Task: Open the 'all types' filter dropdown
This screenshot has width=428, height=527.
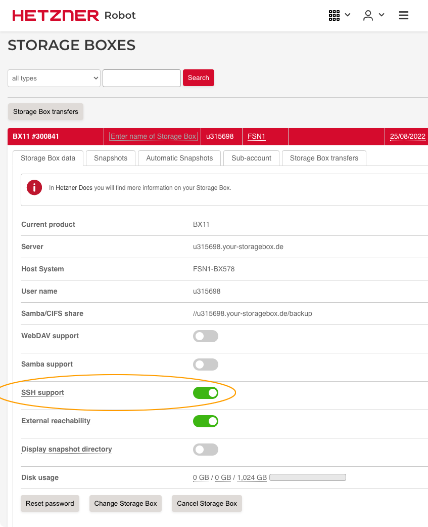Action: coord(54,78)
